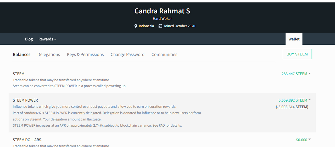Viewport: 335px width, 147px height.
Task: Click the Indonesia location text
Action: pyautogui.click(x=146, y=26)
